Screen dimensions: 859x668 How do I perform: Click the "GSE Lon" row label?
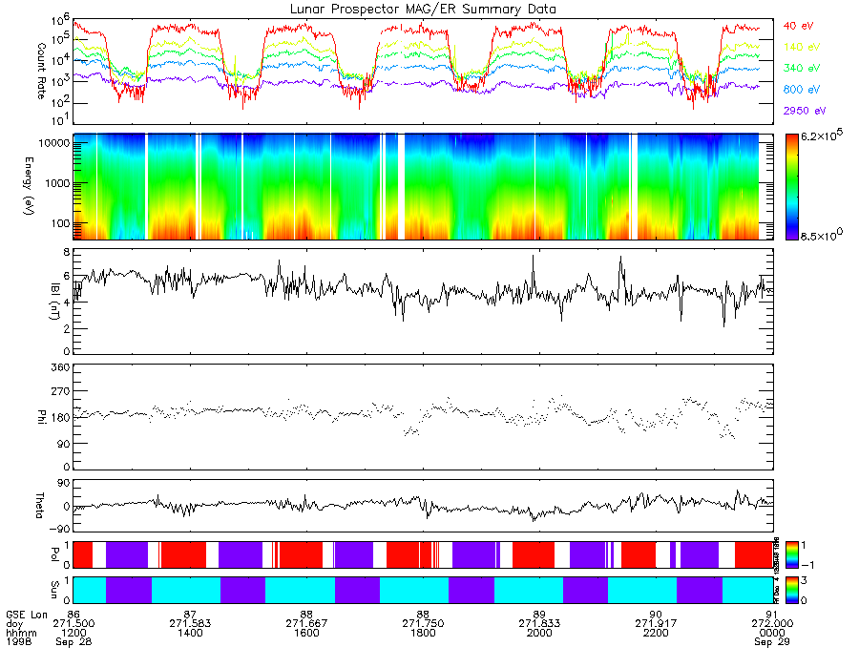tap(27, 615)
